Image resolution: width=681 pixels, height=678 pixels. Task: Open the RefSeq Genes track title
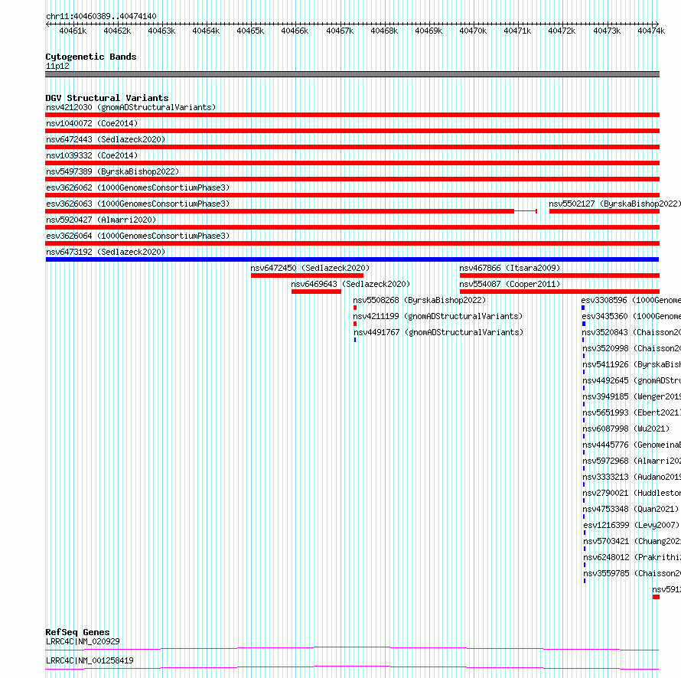tap(78, 632)
